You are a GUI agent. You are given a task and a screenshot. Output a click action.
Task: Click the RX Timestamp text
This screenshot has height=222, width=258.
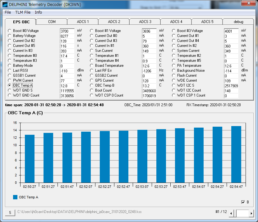coord(214,105)
